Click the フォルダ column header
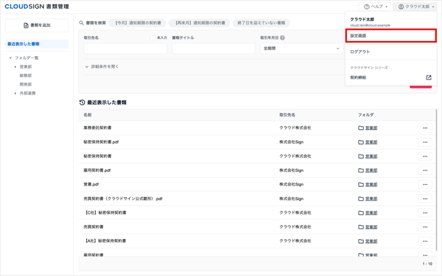Viewport: 442px width, 276px height. (366, 115)
